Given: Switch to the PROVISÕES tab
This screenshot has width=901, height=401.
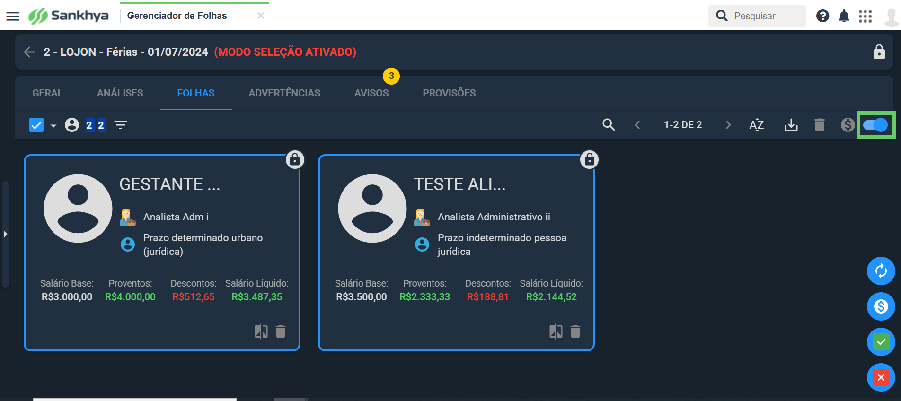Looking at the screenshot, I should pos(449,93).
